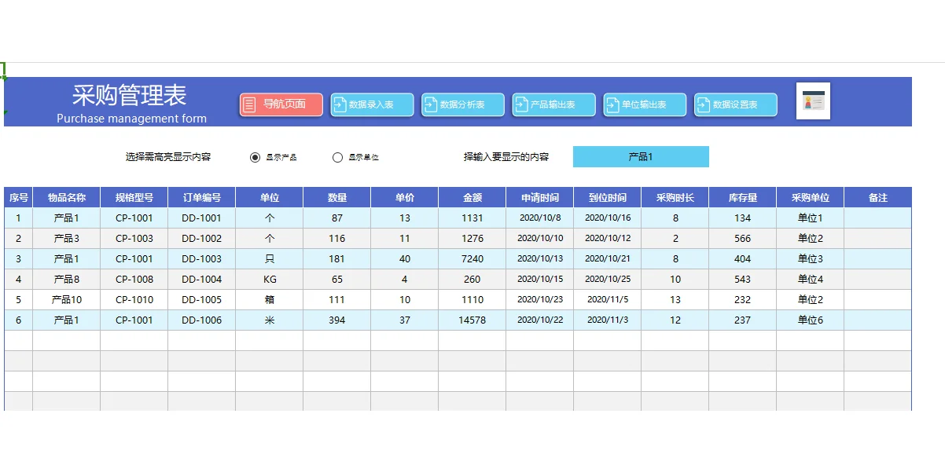945x472 pixels.
Task: Click the document icon on 数据录入表 button
Action: tap(338, 104)
